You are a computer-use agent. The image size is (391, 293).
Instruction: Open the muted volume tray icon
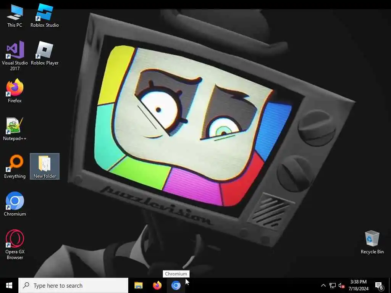click(x=342, y=285)
